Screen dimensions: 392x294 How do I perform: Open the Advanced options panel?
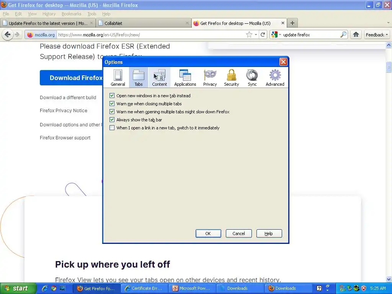tap(275, 77)
